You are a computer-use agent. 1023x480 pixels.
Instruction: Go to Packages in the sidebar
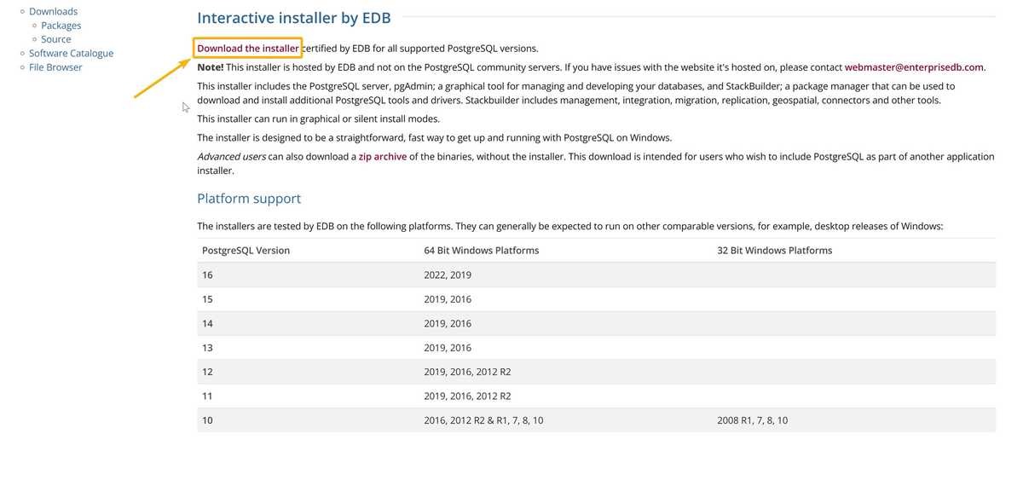61,26
